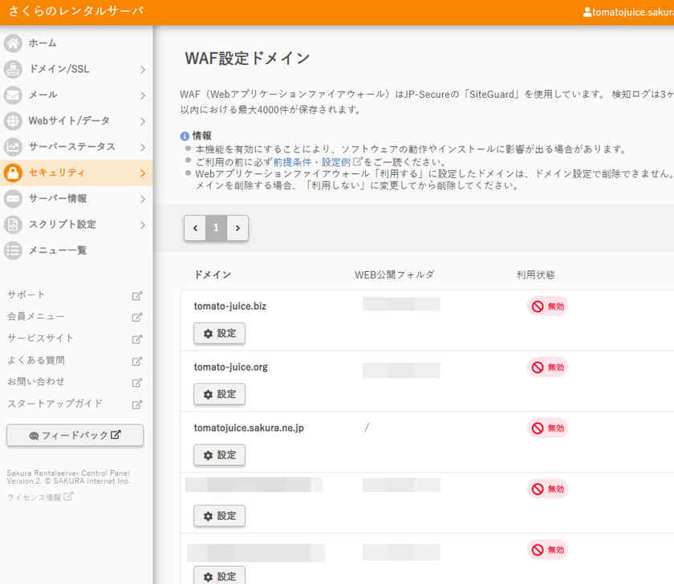This screenshot has height=584, width=674.
Task: Open the 前提条件・設定例 link
Action: pos(311,162)
